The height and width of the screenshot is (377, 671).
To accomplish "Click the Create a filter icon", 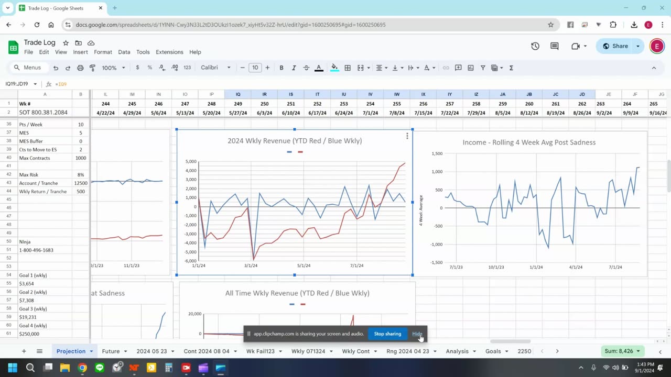I will [x=483, y=68].
